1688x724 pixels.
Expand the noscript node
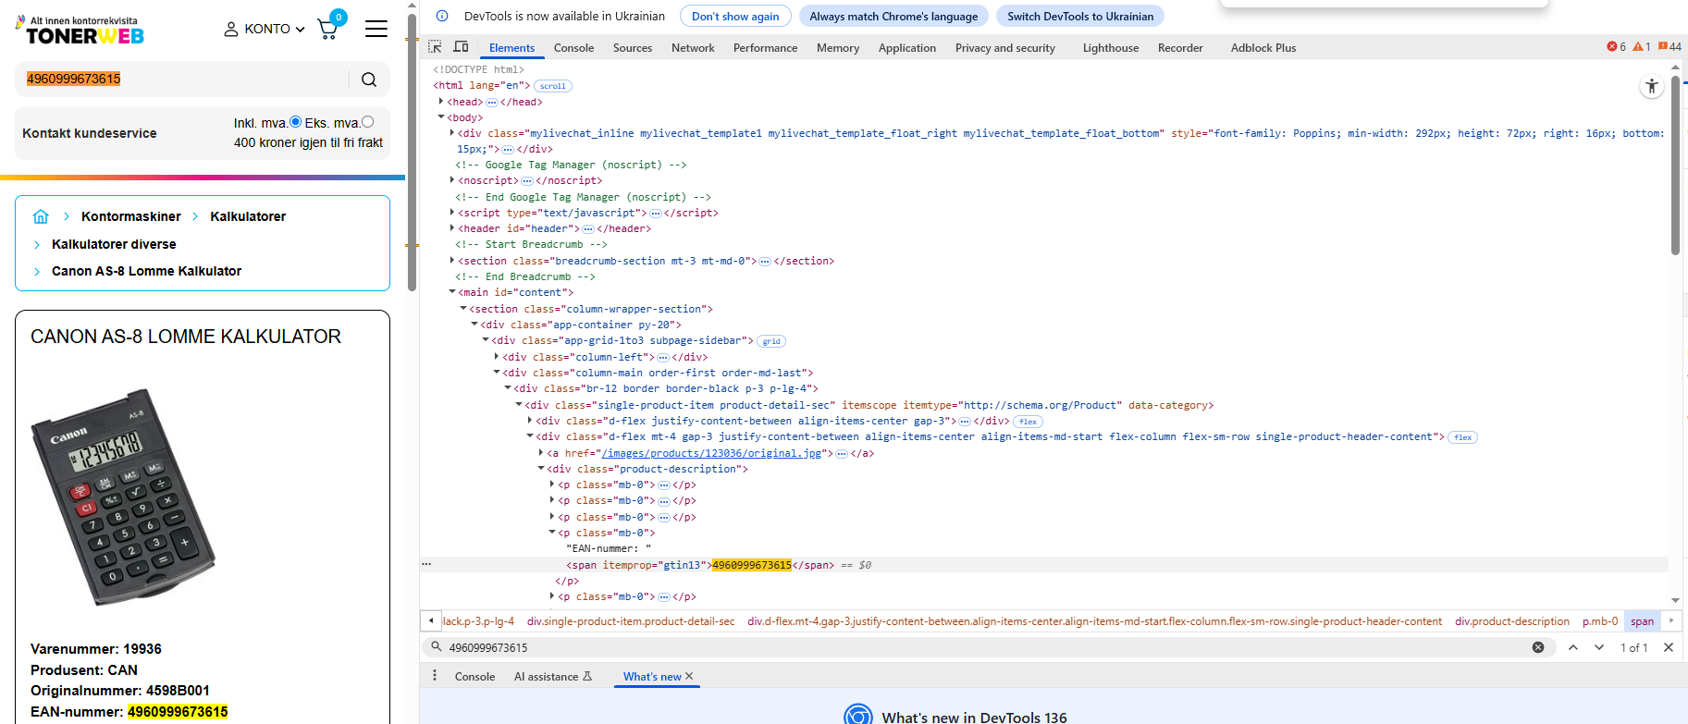point(452,180)
